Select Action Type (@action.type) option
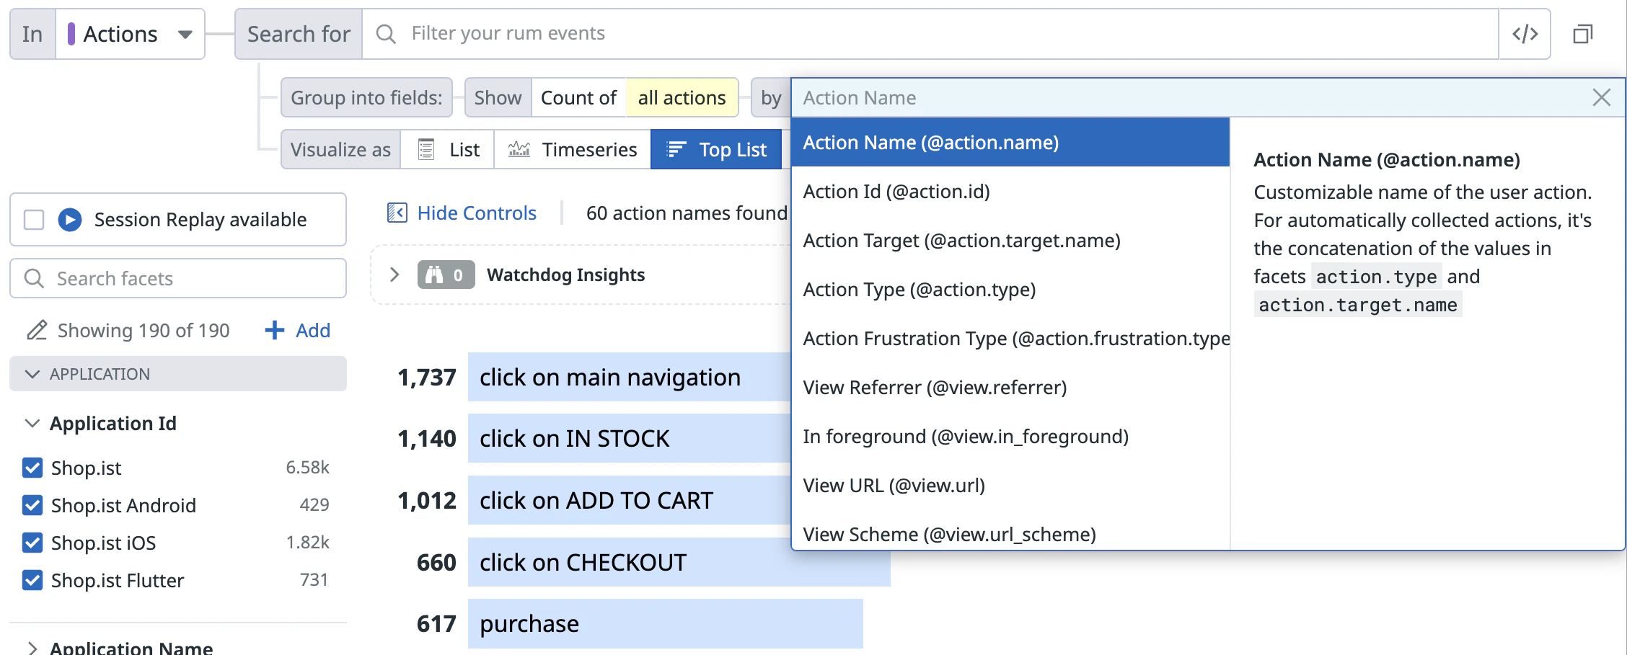The width and height of the screenshot is (1627, 655). 919,290
